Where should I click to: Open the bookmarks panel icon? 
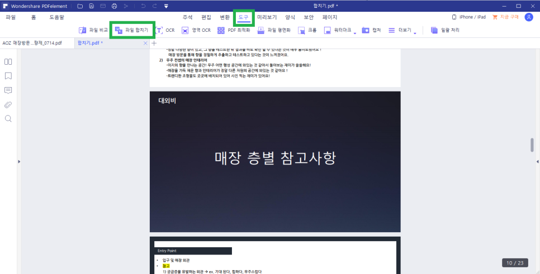pos(8,76)
